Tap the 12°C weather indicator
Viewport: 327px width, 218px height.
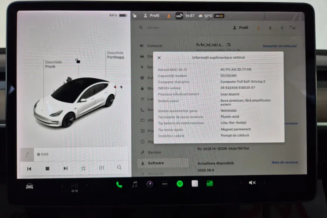coord(205,16)
